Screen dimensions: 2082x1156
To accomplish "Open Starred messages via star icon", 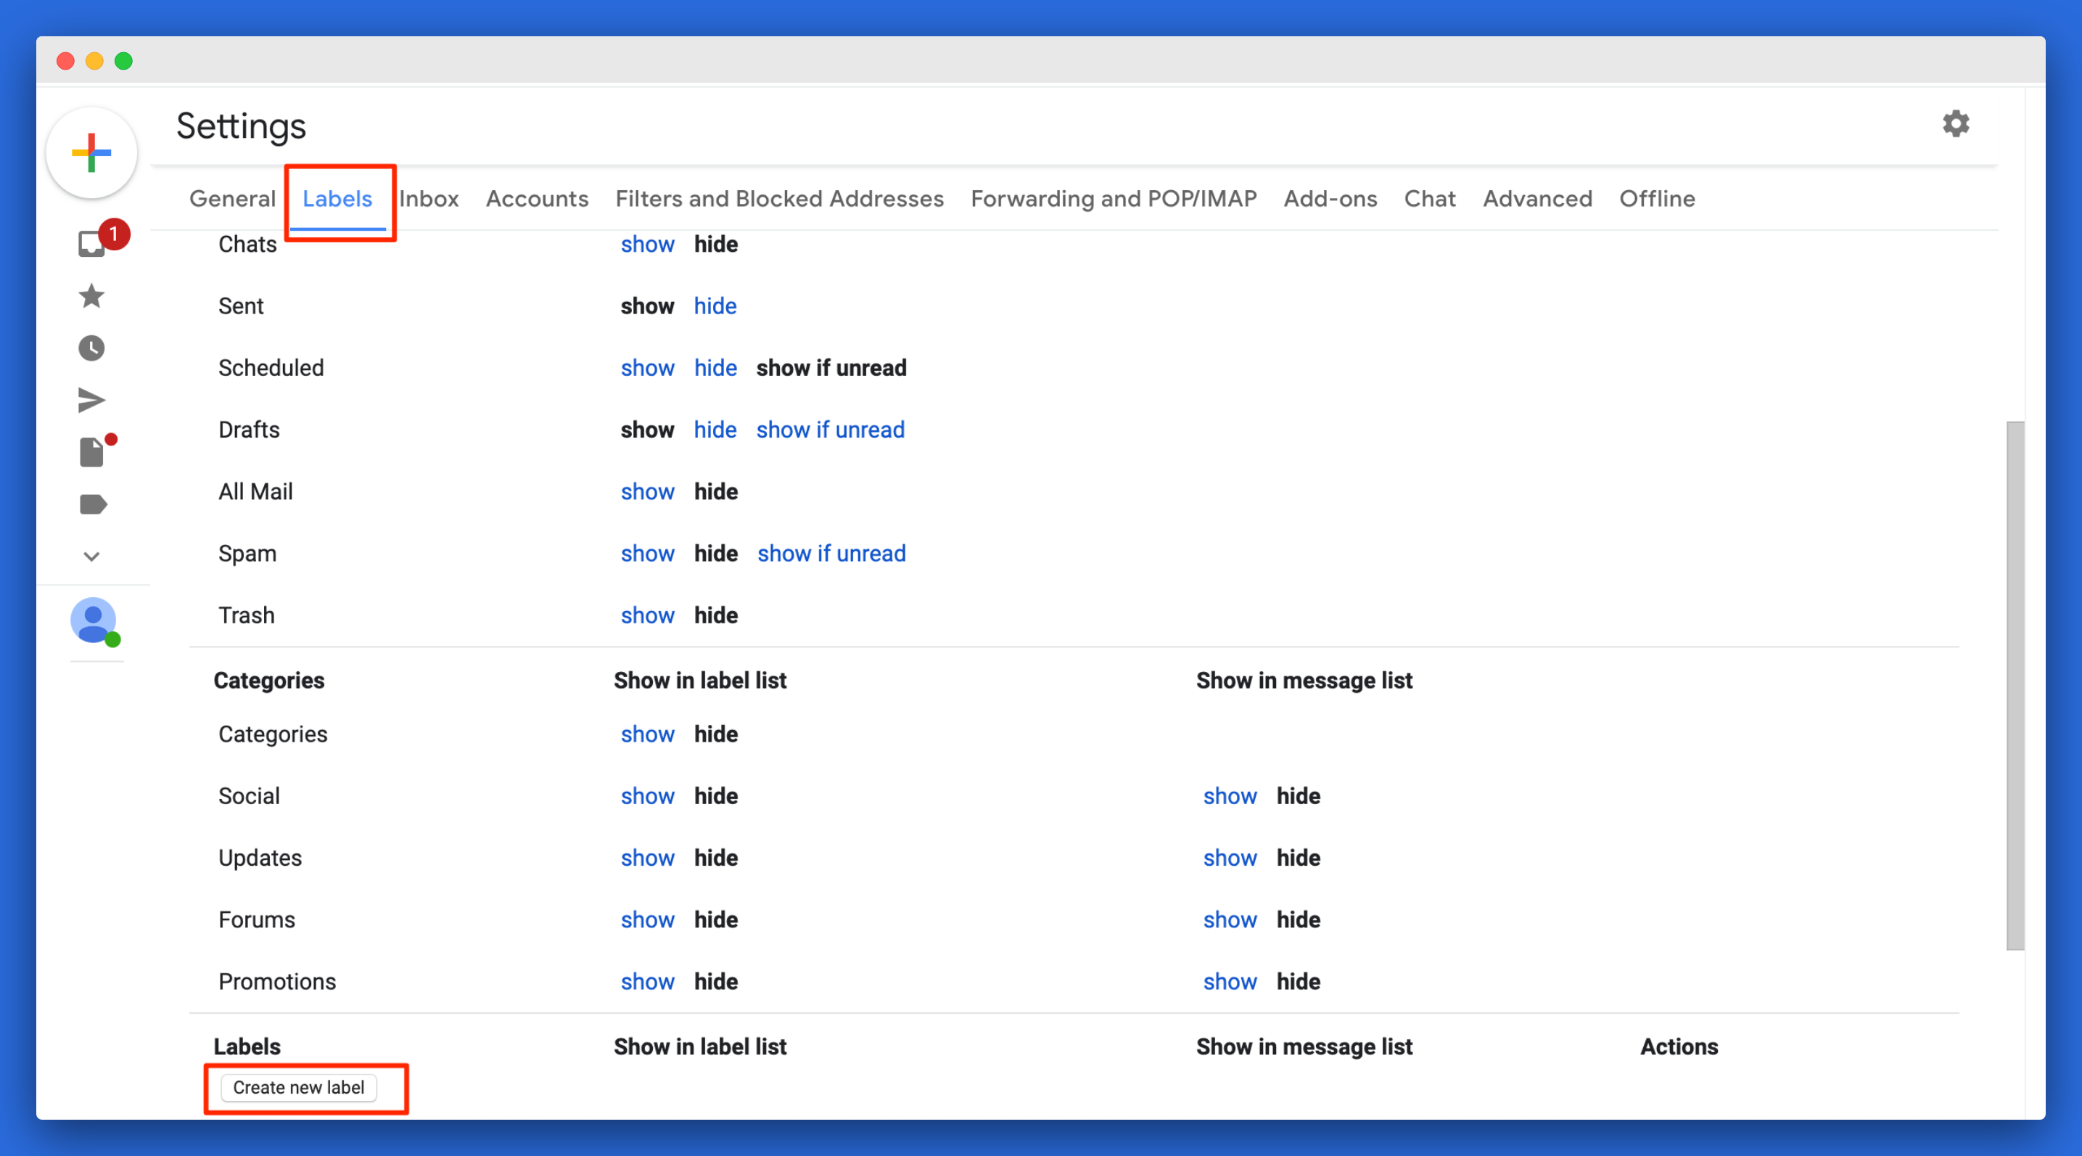I will (x=91, y=296).
